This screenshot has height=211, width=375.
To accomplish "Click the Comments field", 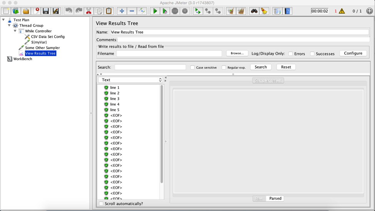I will 243,40.
